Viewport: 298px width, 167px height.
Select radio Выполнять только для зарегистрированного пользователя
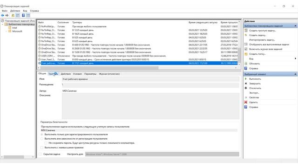tap(42, 135)
